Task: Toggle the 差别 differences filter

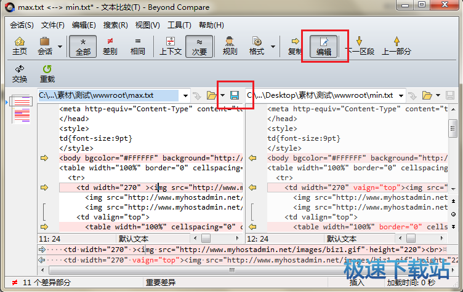Action: [x=110, y=46]
